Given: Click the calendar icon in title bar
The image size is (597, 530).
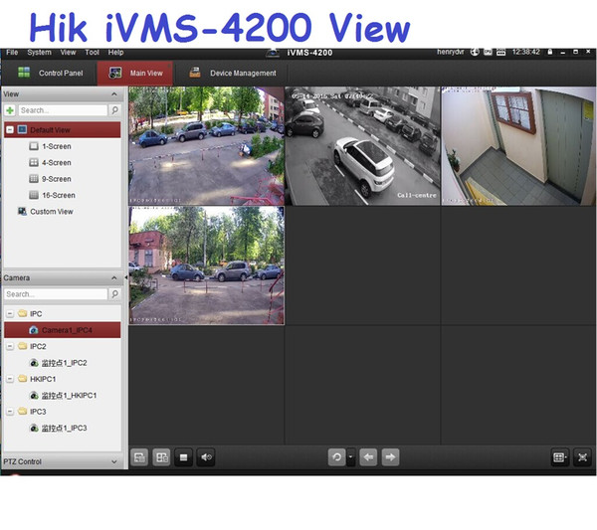Looking at the screenshot, I should coord(501,52).
